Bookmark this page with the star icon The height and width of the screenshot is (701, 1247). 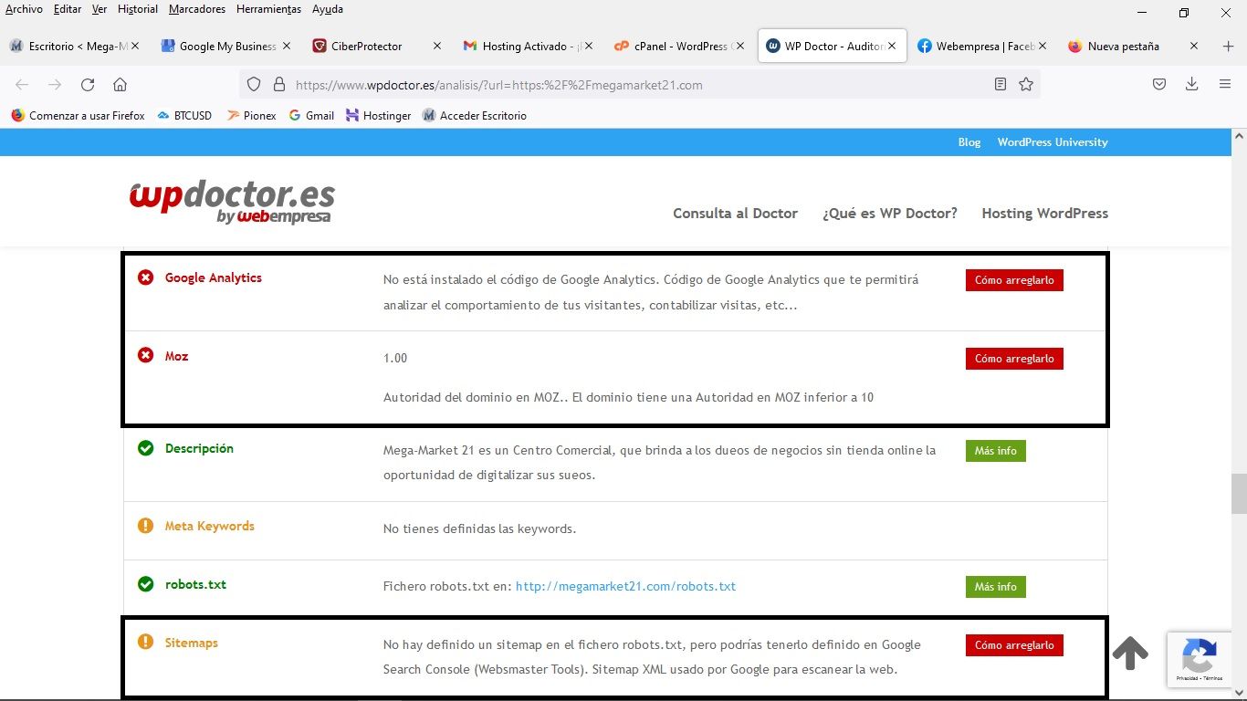coord(1026,85)
